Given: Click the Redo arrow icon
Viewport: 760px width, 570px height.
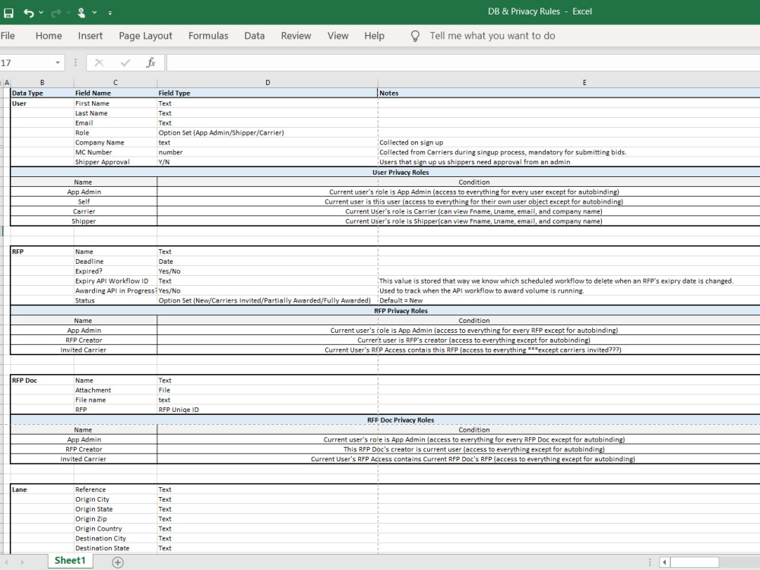Looking at the screenshot, I should 55,13.
